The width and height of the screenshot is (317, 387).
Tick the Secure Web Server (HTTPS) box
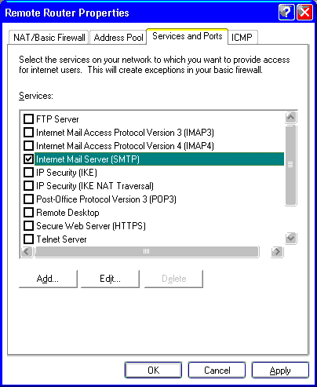(28, 226)
